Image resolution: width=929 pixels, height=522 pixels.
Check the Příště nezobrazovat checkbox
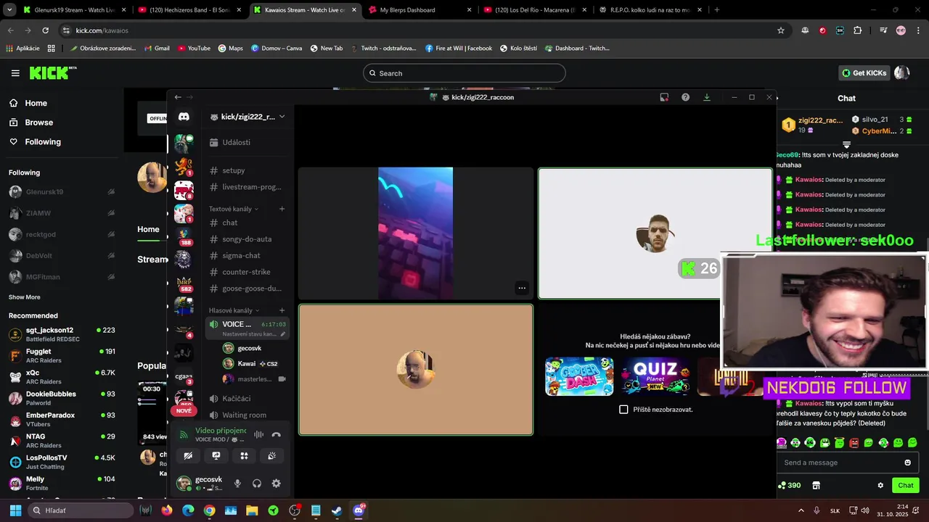click(623, 410)
